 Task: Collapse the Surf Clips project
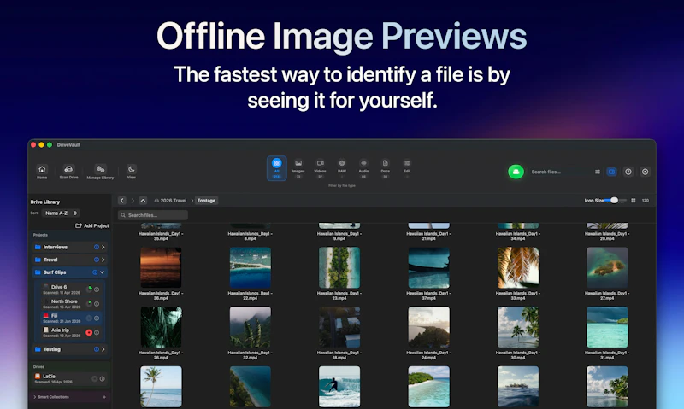[x=103, y=272]
